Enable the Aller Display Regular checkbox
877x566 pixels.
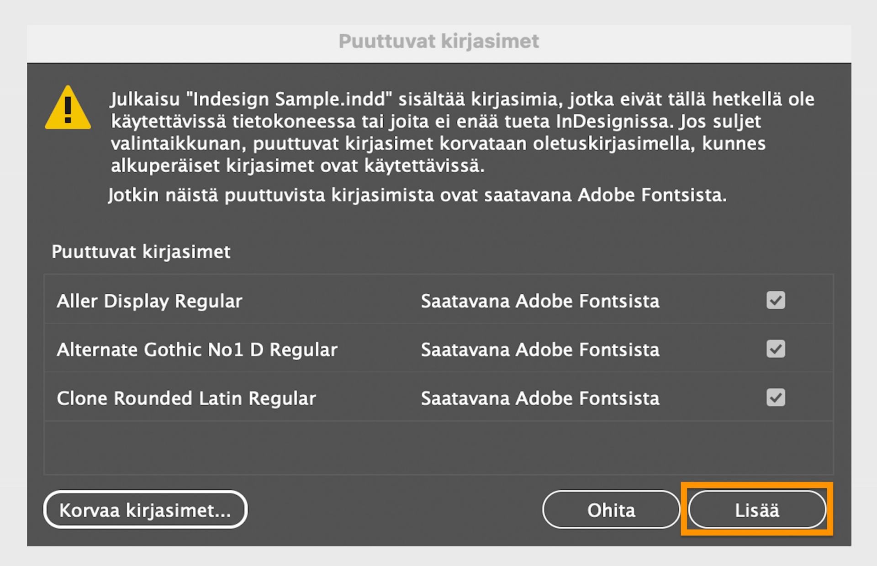pyautogui.click(x=775, y=300)
